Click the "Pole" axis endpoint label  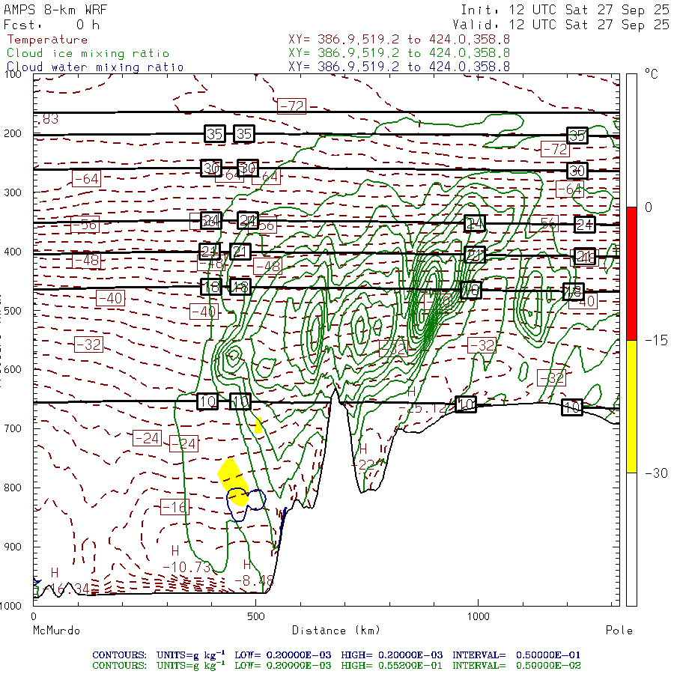(619, 631)
